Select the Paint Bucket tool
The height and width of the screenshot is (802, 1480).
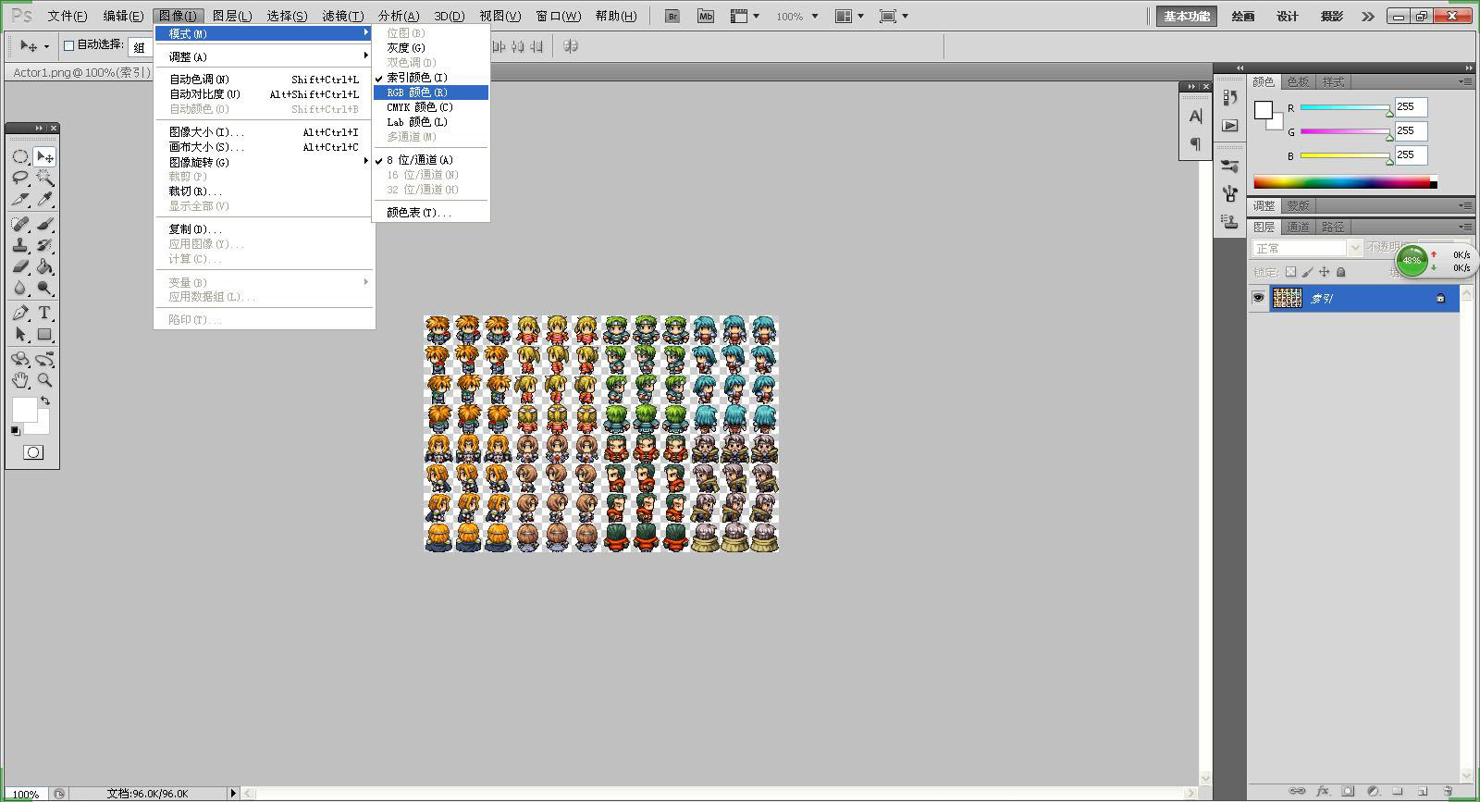pyautogui.click(x=43, y=266)
